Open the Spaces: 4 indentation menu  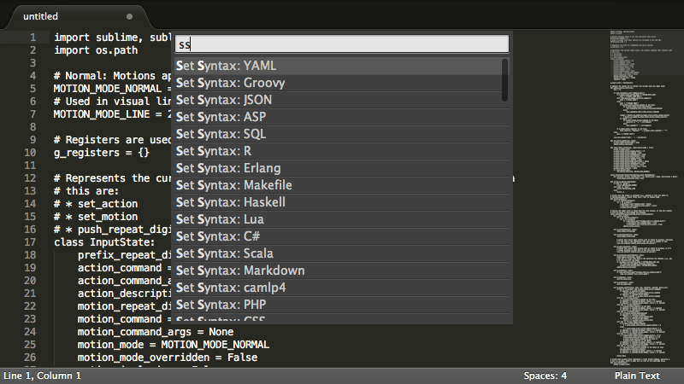click(x=545, y=375)
